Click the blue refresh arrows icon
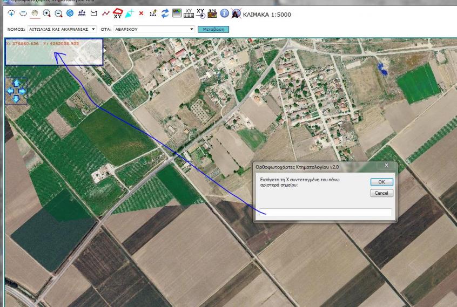Image resolution: width=457 pixels, height=307 pixels. pyautogui.click(x=165, y=13)
